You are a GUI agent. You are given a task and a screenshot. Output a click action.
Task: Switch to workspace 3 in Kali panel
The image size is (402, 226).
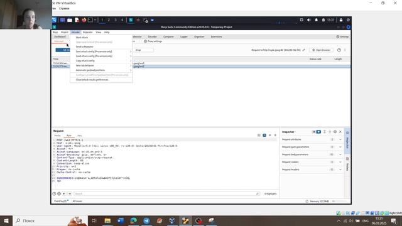(116, 19)
